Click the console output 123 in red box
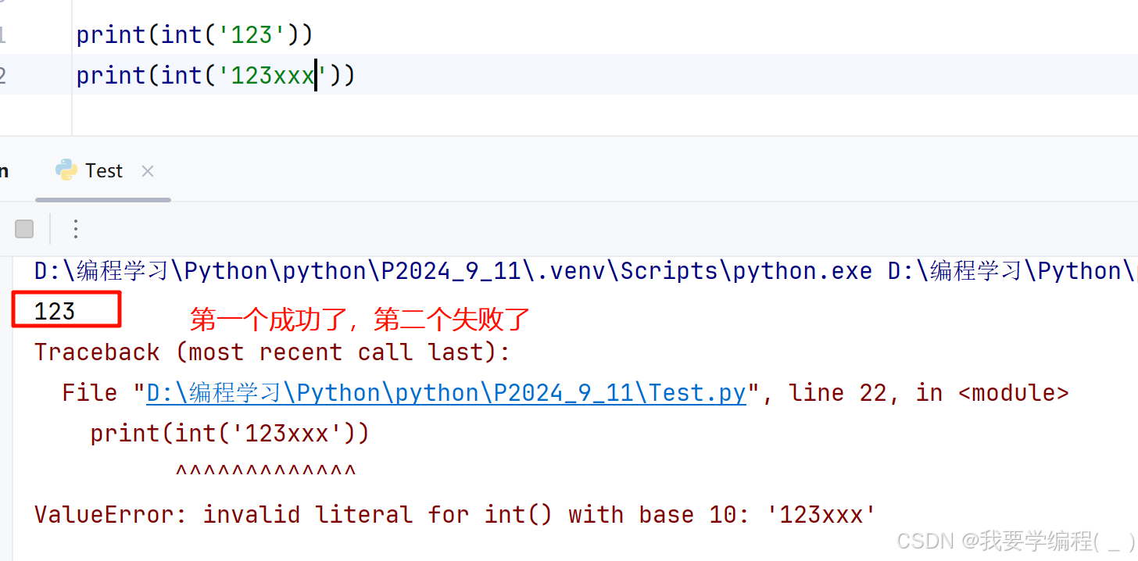 (55, 312)
